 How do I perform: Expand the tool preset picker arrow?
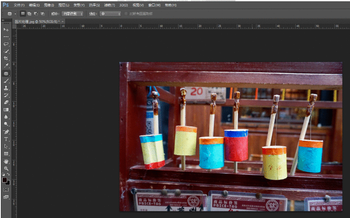[16, 14]
